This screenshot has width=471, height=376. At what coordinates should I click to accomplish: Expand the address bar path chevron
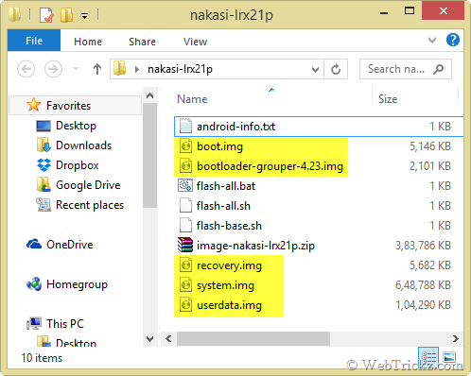coord(137,69)
